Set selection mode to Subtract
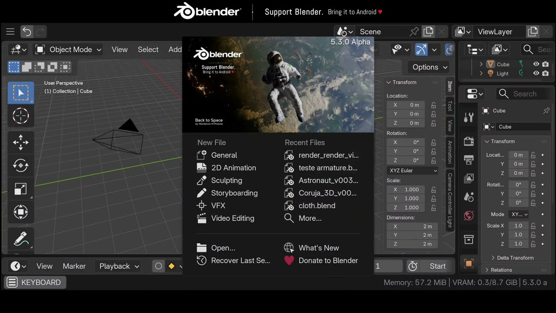Viewport: 556px width, 313px height. tap(40, 67)
